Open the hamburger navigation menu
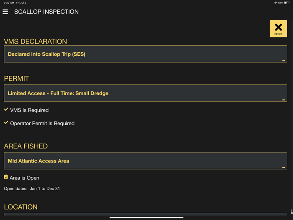This screenshot has height=220, width=293. pos(5,12)
